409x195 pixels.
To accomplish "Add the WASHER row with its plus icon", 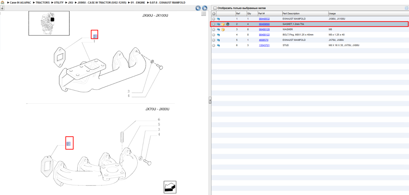I will tap(213, 30).
